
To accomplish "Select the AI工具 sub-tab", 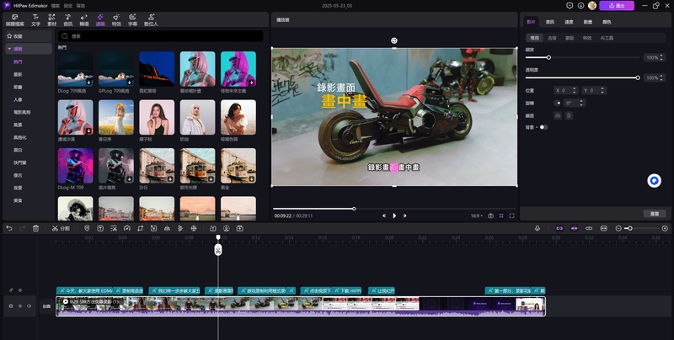I will click(x=607, y=38).
